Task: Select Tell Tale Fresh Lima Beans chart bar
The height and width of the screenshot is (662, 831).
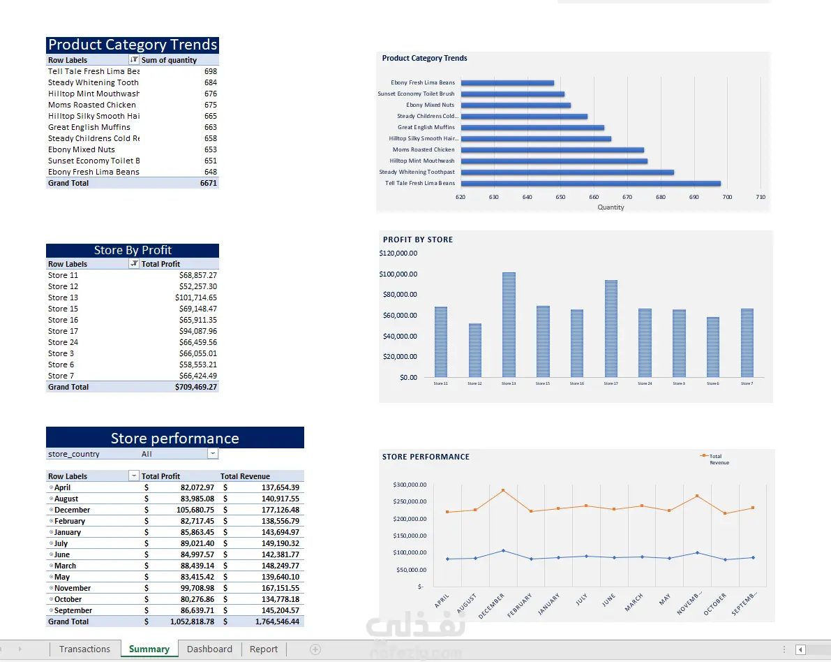Action: click(591, 184)
